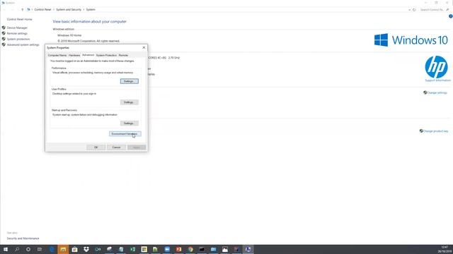The width and height of the screenshot is (453, 254).
Task: Open User Profiles Settings button
Action: coord(129,102)
